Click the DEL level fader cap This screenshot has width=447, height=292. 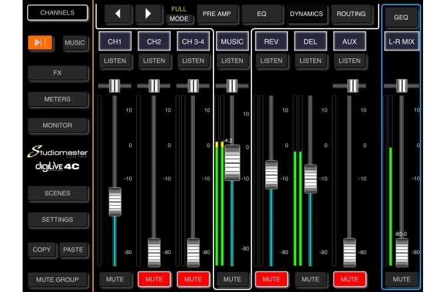pyautogui.click(x=311, y=179)
